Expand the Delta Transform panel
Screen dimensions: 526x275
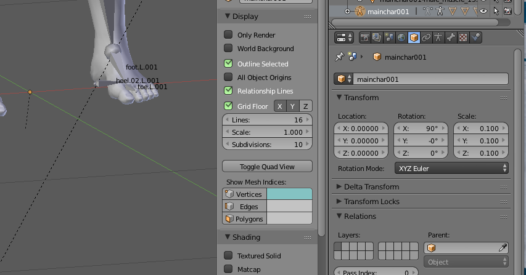coord(339,186)
